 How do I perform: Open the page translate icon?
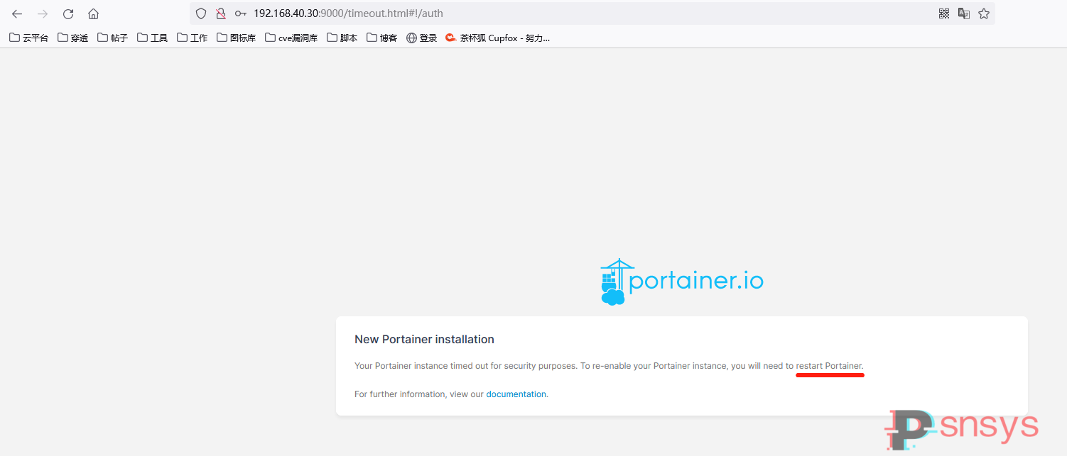pos(963,13)
